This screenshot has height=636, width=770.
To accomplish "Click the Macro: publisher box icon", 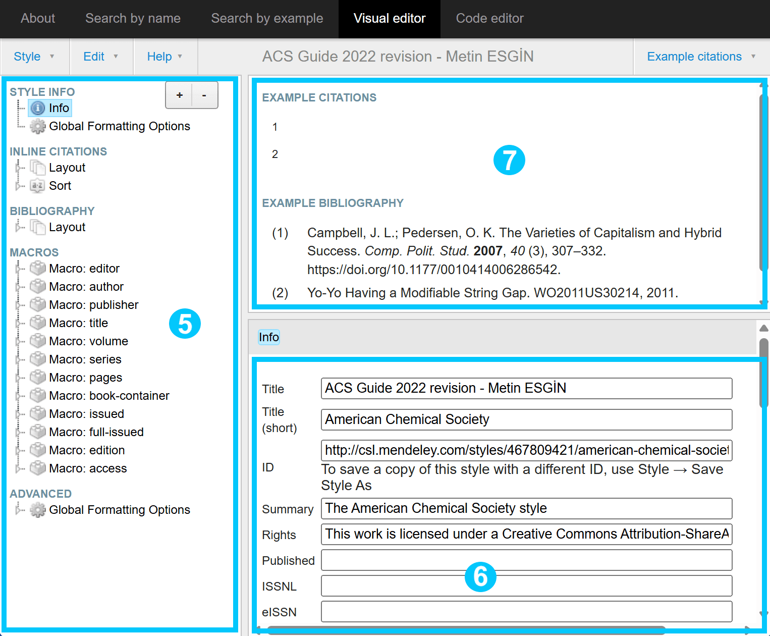I will [x=38, y=305].
